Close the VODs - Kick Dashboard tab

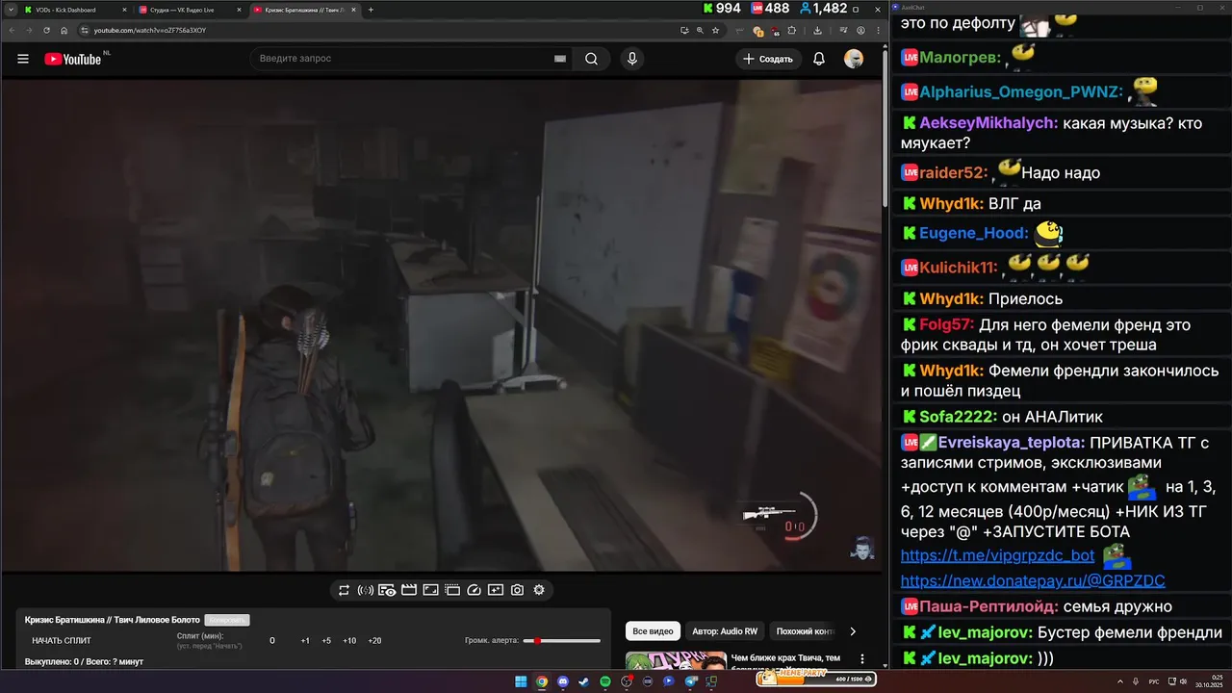[x=124, y=10]
